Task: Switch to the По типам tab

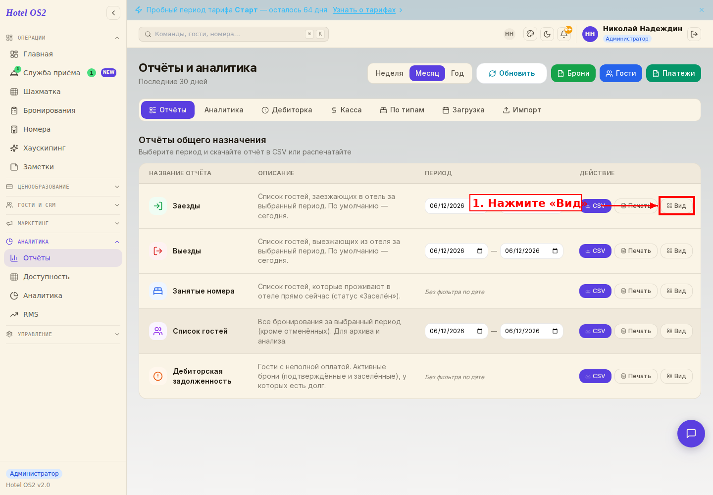Action: pos(402,110)
